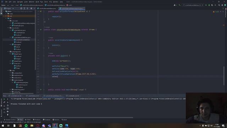227x128 pixels.
Task: Click the Debug bug icon in the top toolbar
Action: pos(209,5)
